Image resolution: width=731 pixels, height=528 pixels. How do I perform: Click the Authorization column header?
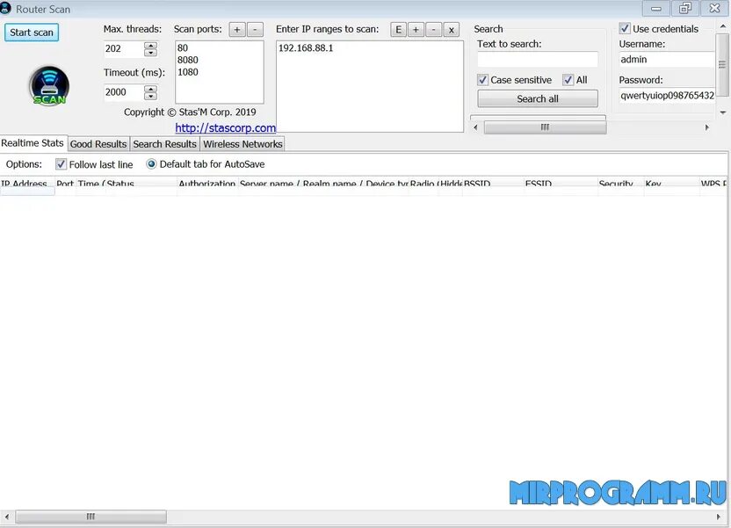pyautogui.click(x=207, y=182)
